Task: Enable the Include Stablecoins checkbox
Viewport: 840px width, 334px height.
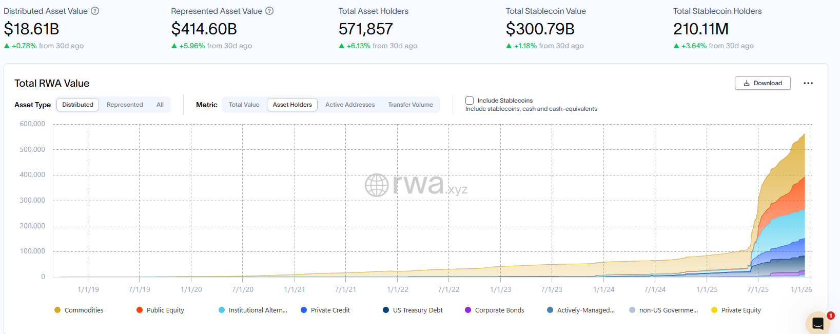Action: coord(470,101)
